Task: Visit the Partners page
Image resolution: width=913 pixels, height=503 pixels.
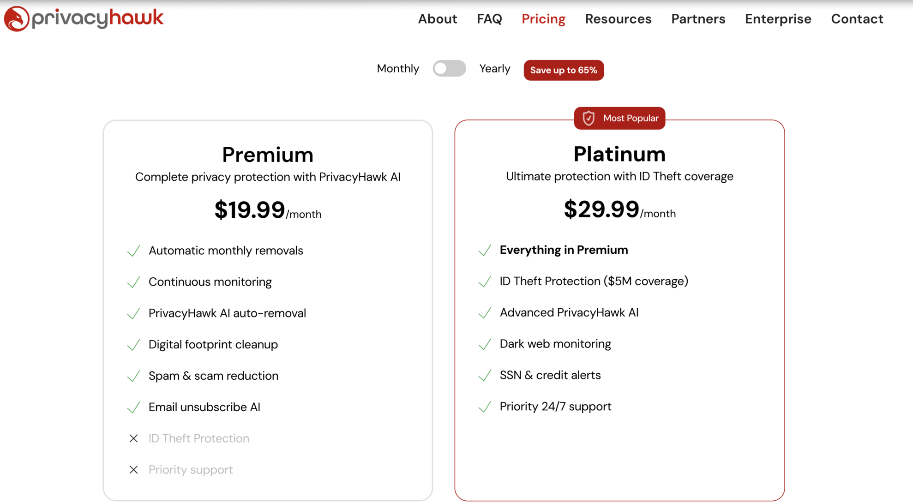Action: click(698, 19)
